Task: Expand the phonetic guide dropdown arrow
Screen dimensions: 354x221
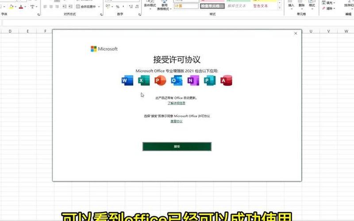Action: point(36,7)
